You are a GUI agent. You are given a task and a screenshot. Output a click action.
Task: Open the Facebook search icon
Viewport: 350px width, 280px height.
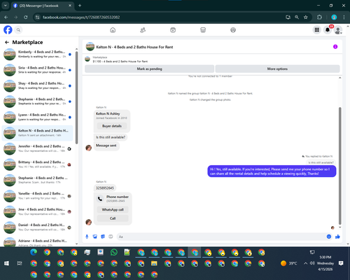(x=18, y=30)
